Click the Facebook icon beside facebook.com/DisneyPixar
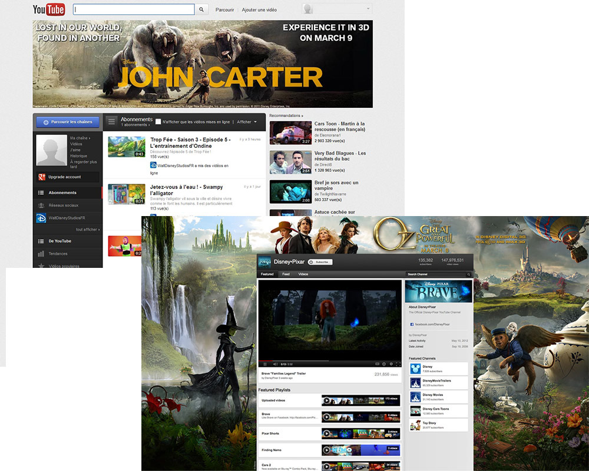589x471 pixels. (412, 324)
